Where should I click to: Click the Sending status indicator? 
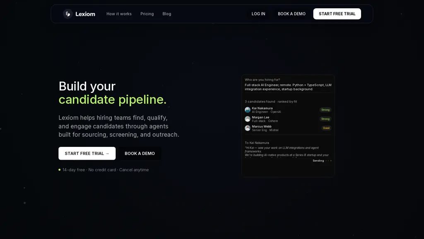pos(322,161)
